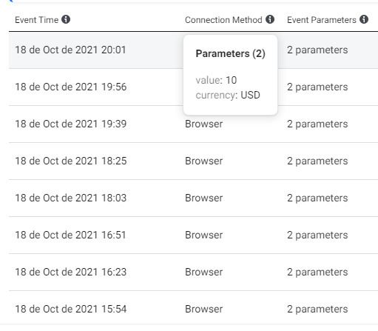Viewport: 378px width, 331px height.
Task: Click the Event Time info icon
Action: tap(66, 19)
